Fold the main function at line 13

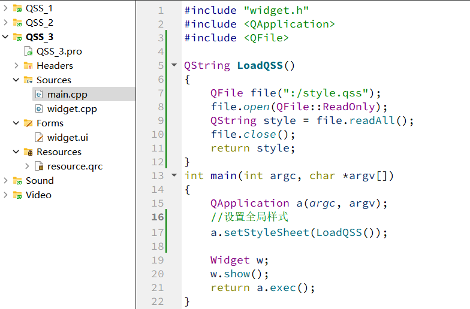(174, 175)
